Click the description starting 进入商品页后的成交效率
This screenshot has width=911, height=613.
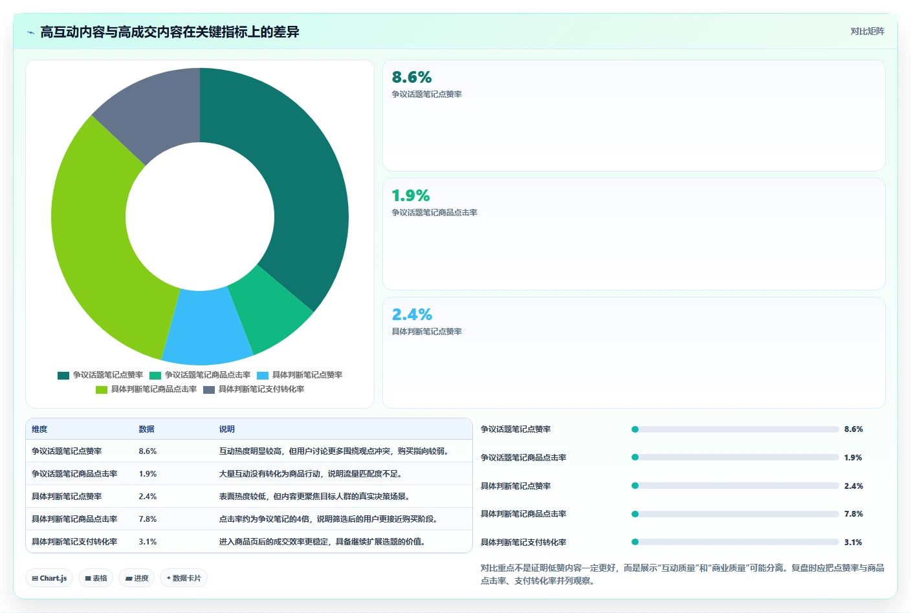pos(324,542)
